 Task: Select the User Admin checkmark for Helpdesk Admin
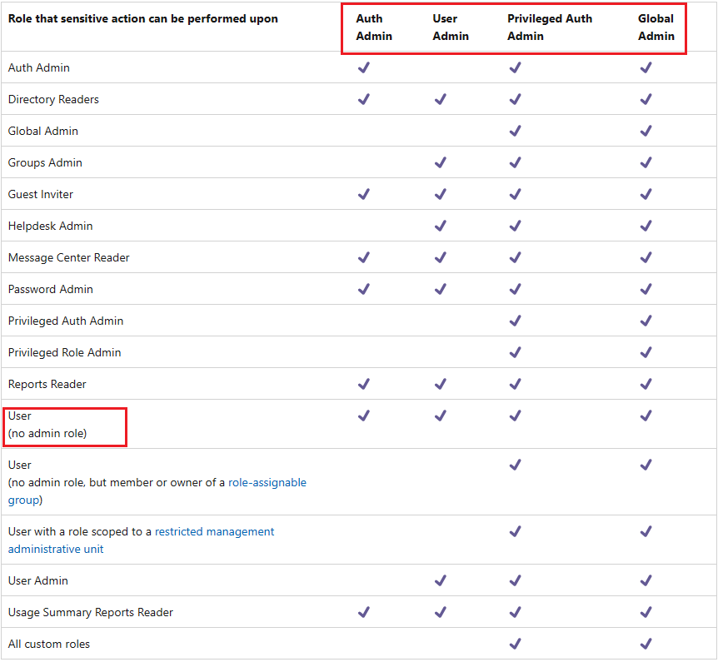click(441, 226)
